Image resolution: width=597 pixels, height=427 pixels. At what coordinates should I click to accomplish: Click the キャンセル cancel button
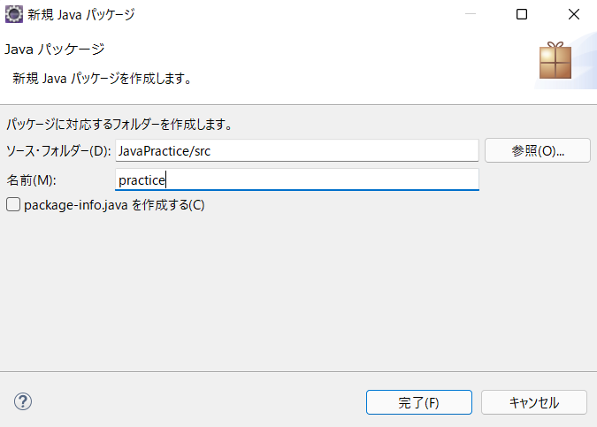coord(534,402)
